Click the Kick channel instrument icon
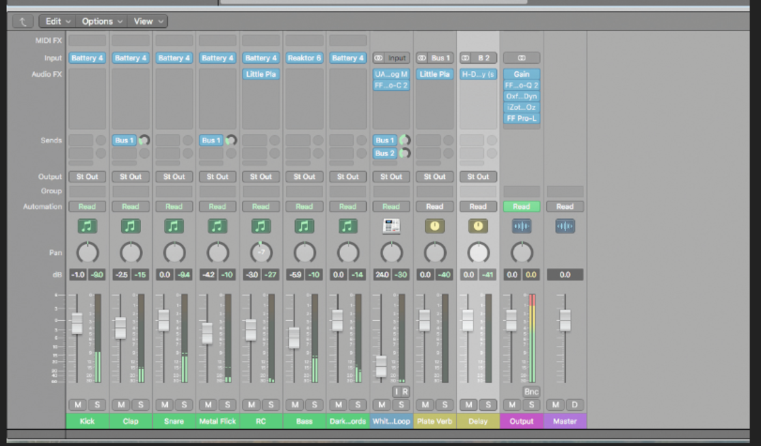 coord(87,226)
